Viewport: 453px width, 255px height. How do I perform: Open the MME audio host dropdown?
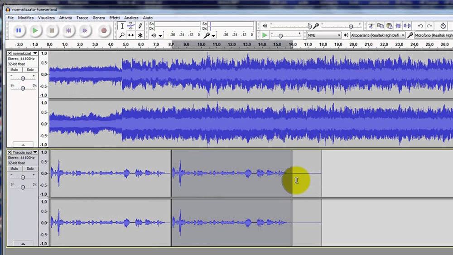(x=324, y=35)
